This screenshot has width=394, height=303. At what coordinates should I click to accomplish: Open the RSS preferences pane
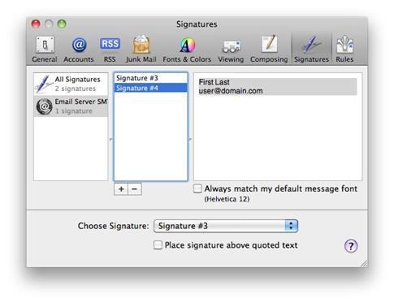[x=110, y=50]
